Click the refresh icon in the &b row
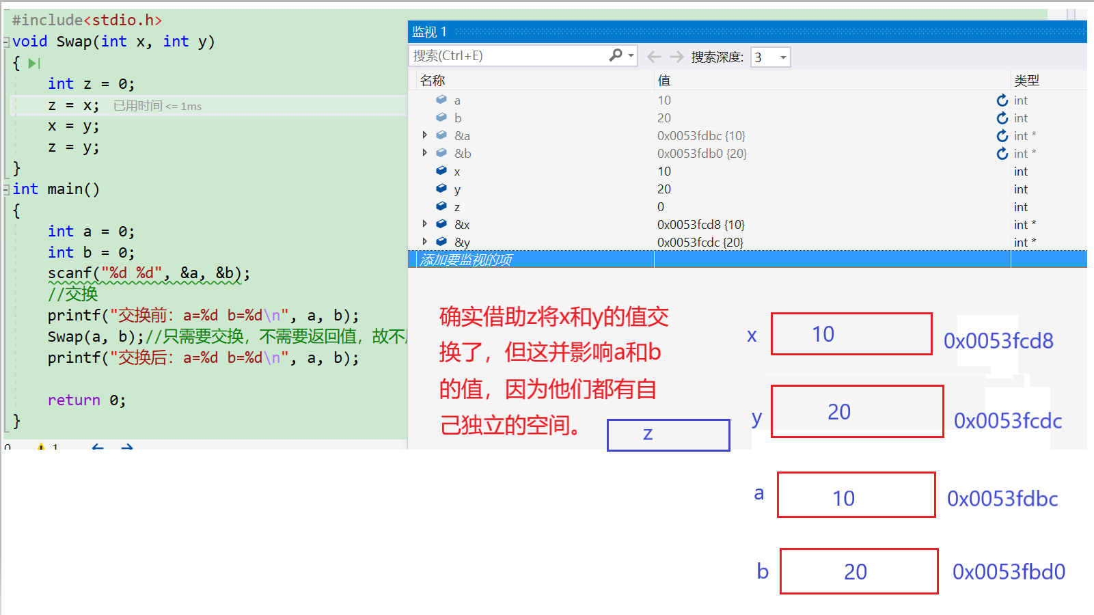1094x615 pixels. (x=1002, y=154)
